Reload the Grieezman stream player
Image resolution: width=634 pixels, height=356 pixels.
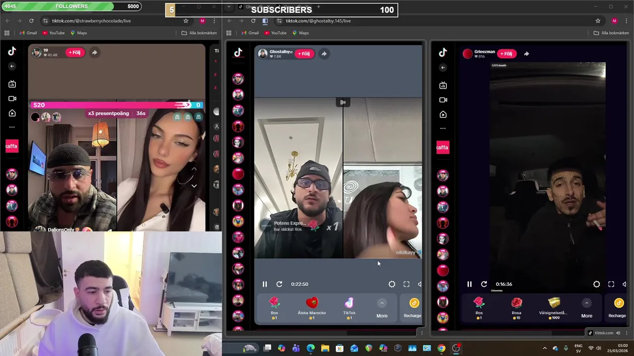click(484, 284)
